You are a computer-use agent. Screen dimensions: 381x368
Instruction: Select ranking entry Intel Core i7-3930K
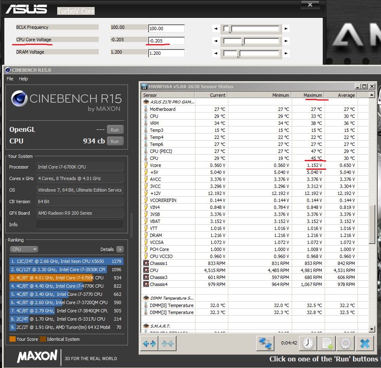(x=66, y=270)
